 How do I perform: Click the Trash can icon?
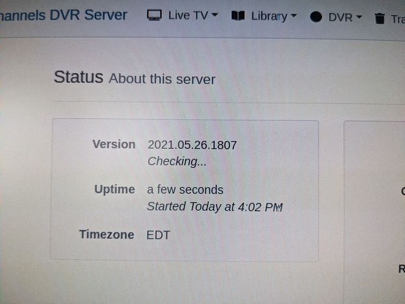pos(379,19)
